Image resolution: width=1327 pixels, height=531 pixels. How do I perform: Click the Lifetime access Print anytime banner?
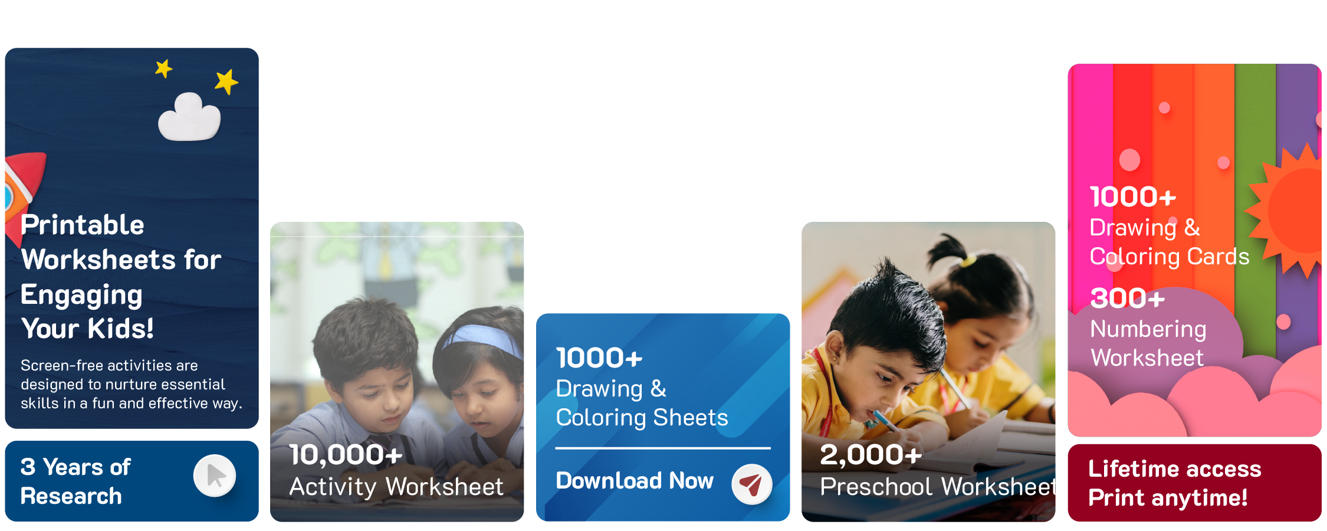pyautogui.click(x=1194, y=483)
